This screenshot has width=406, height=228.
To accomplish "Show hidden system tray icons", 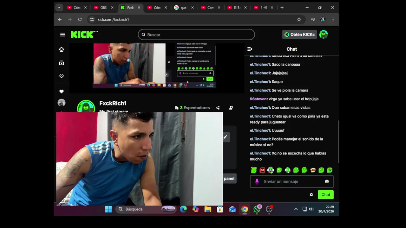I will point(296,209).
